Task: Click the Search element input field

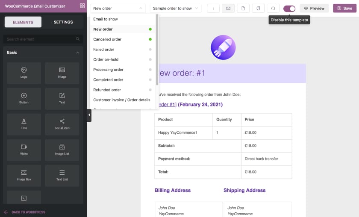Action: (x=43, y=39)
